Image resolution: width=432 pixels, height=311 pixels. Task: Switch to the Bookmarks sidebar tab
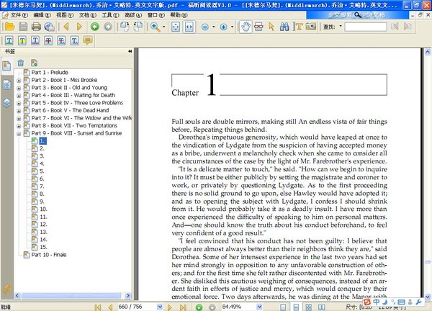coord(6,66)
